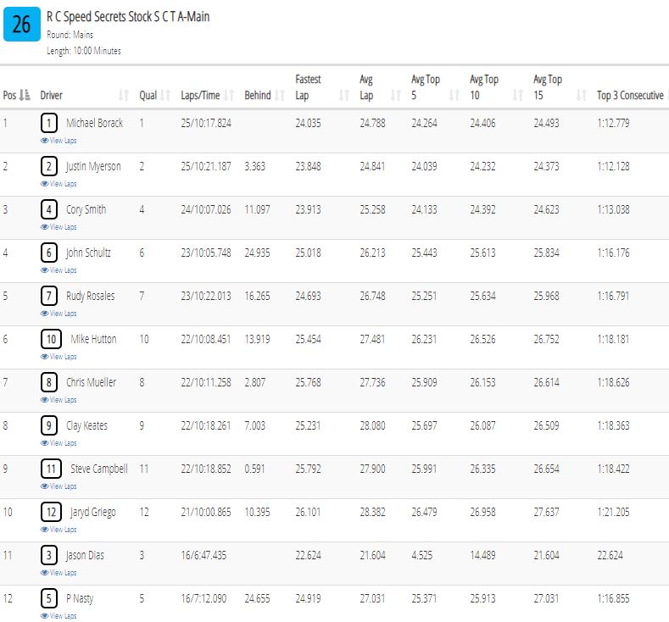Open View Laps under Justin Myerson
669x622 pixels.
point(59,184)
